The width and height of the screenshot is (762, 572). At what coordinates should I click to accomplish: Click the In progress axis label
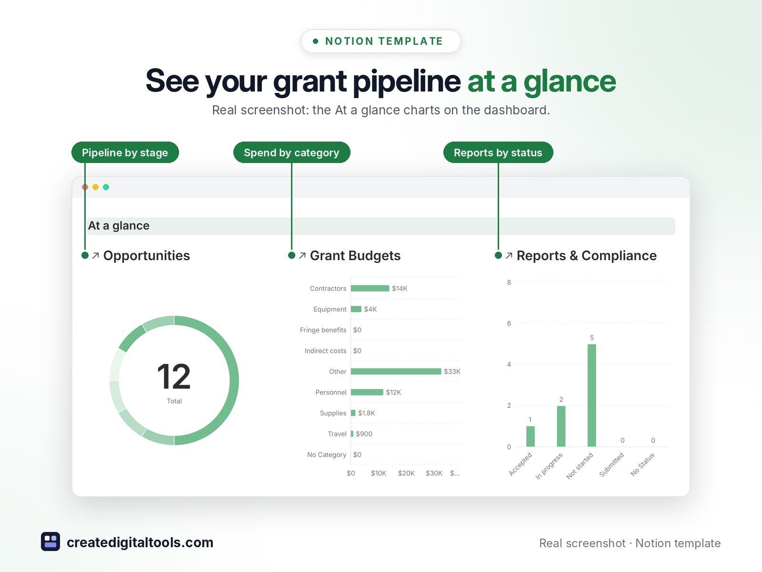[549, 466]
